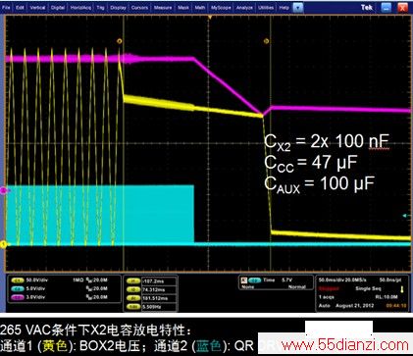Expand the menu bar dropdown arrow after Help

(298, 8)
